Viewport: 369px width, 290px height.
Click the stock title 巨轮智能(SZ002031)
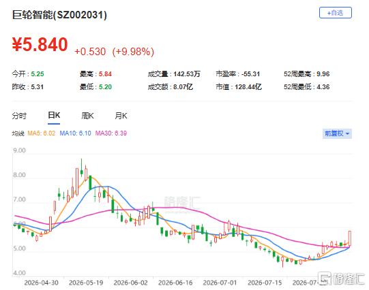tap(59, 15)
